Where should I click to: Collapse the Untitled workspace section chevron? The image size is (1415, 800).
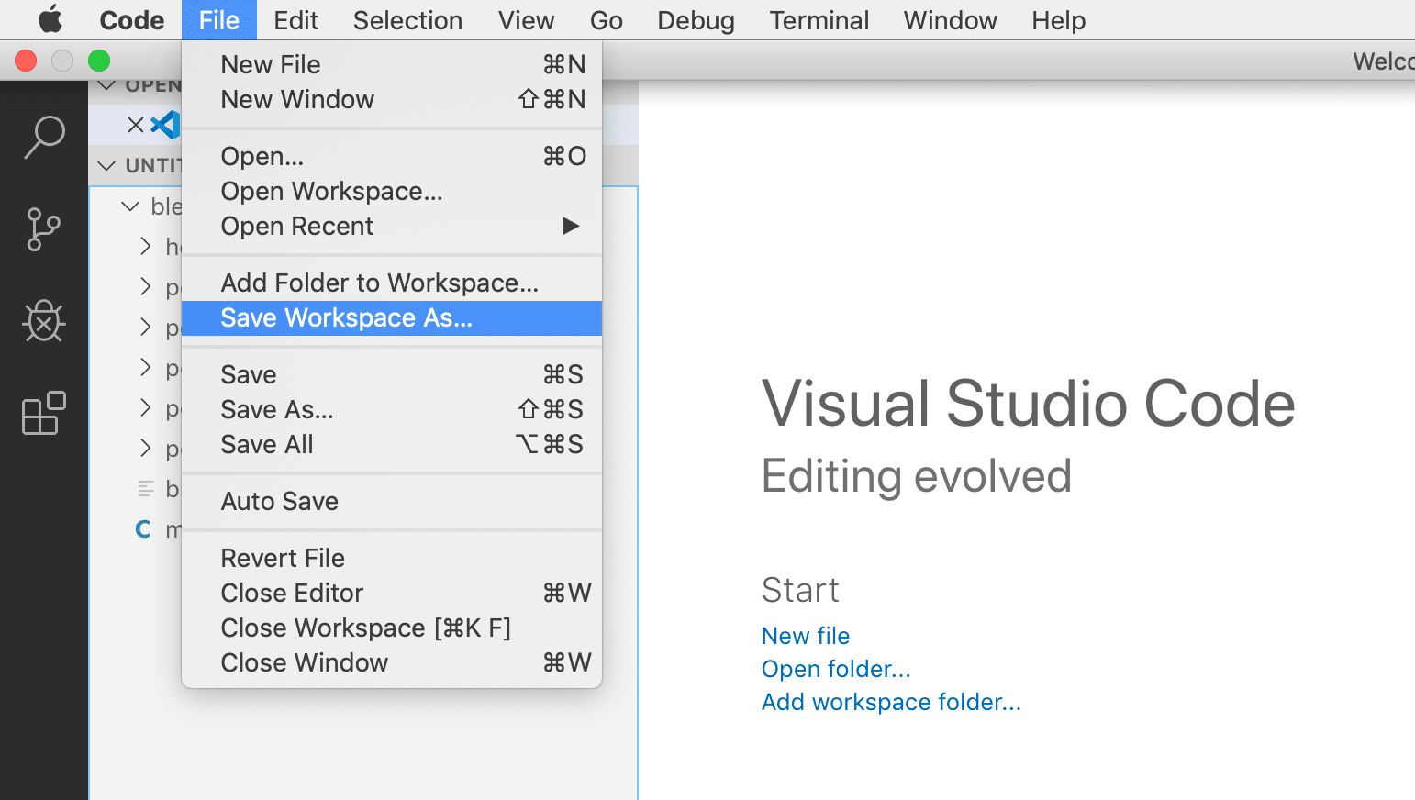[107, 166]
